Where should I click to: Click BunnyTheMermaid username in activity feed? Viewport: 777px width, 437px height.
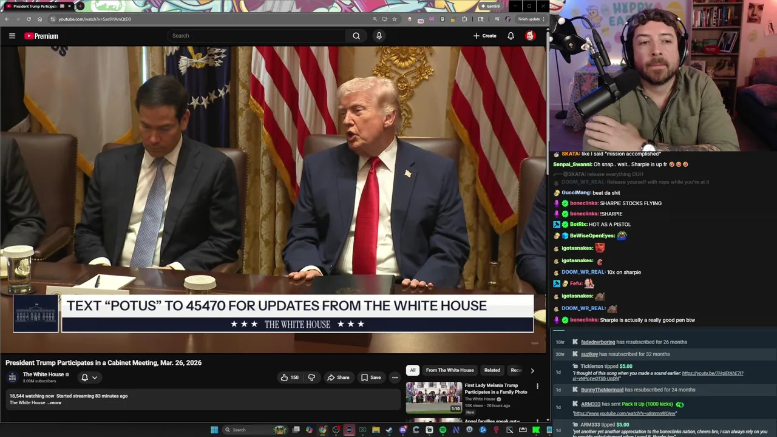tap(602, 390)
